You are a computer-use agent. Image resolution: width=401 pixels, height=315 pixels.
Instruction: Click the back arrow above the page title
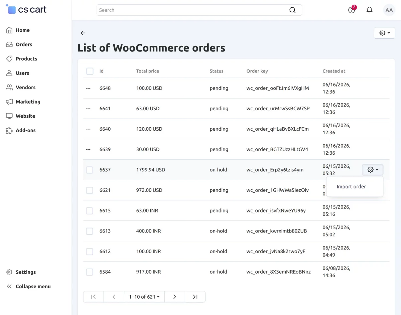[83, 33]
